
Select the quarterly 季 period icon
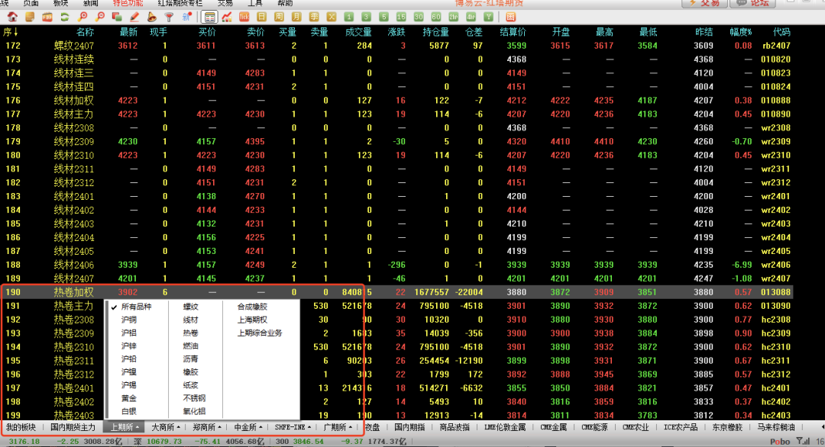pos(314,17)
